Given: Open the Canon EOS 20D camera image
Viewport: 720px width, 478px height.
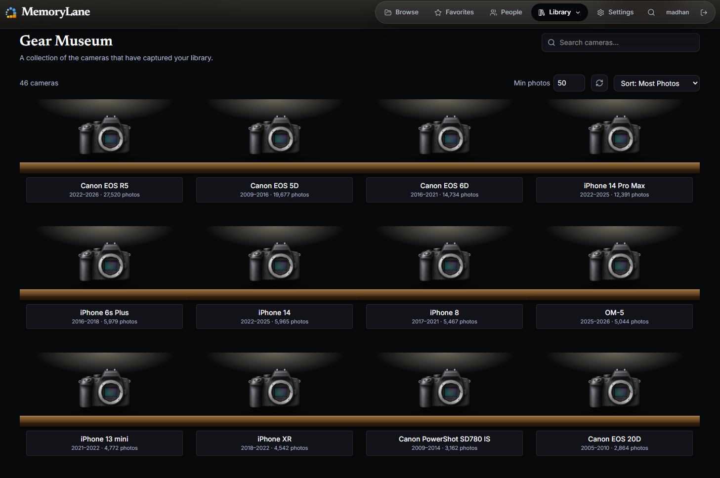Looking at the screenshot, I should click(x=615, y=388).
